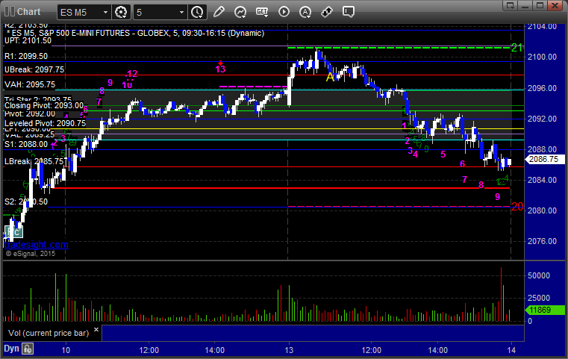Open the chart comment bubble icon
The height and width of the screenshot is (359, 568).
(348, 12)
